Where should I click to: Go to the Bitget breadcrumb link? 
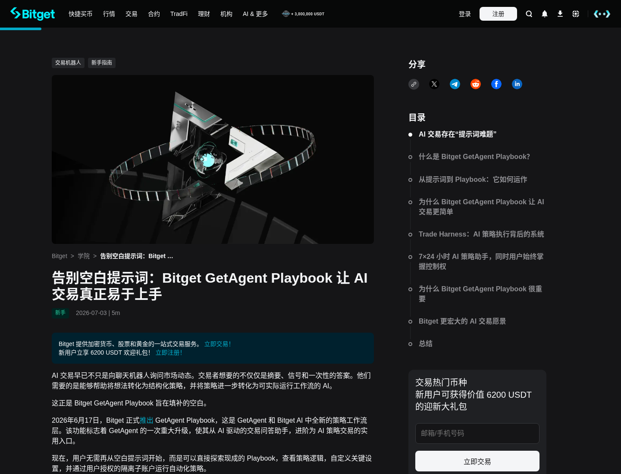[60, 256]
